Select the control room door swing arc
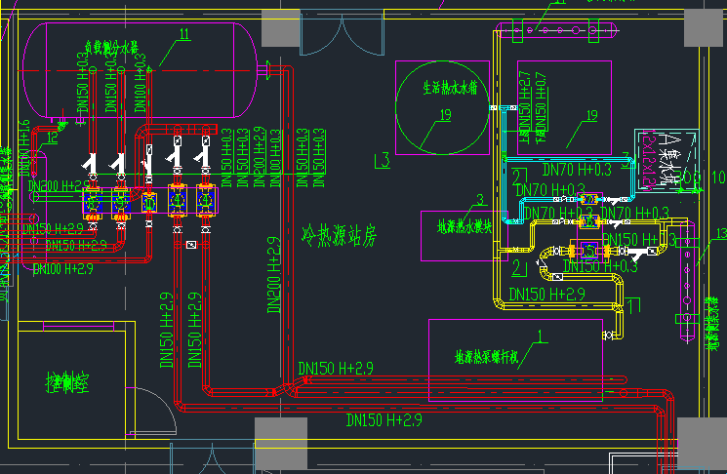The width and height of the screenshot is (727, 474). [x=148, y=402]
